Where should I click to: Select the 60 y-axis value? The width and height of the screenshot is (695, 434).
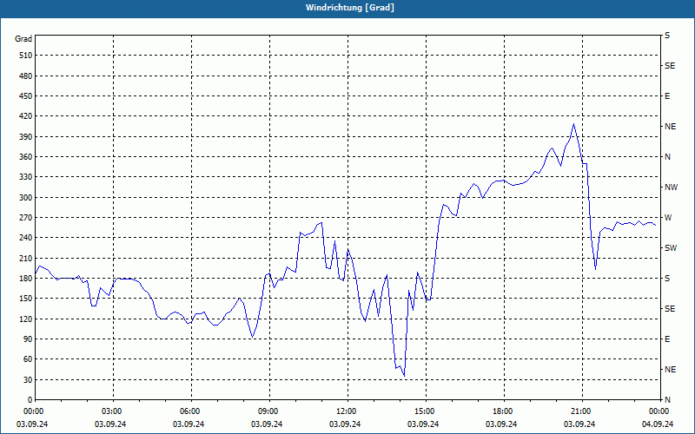[x=28, y=359]
